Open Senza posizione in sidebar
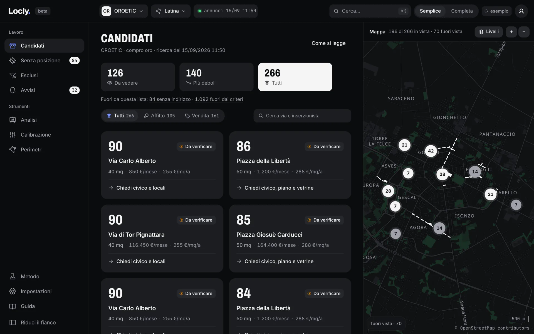The width and height of the screenshot is (534, 334). click(44, 60)
